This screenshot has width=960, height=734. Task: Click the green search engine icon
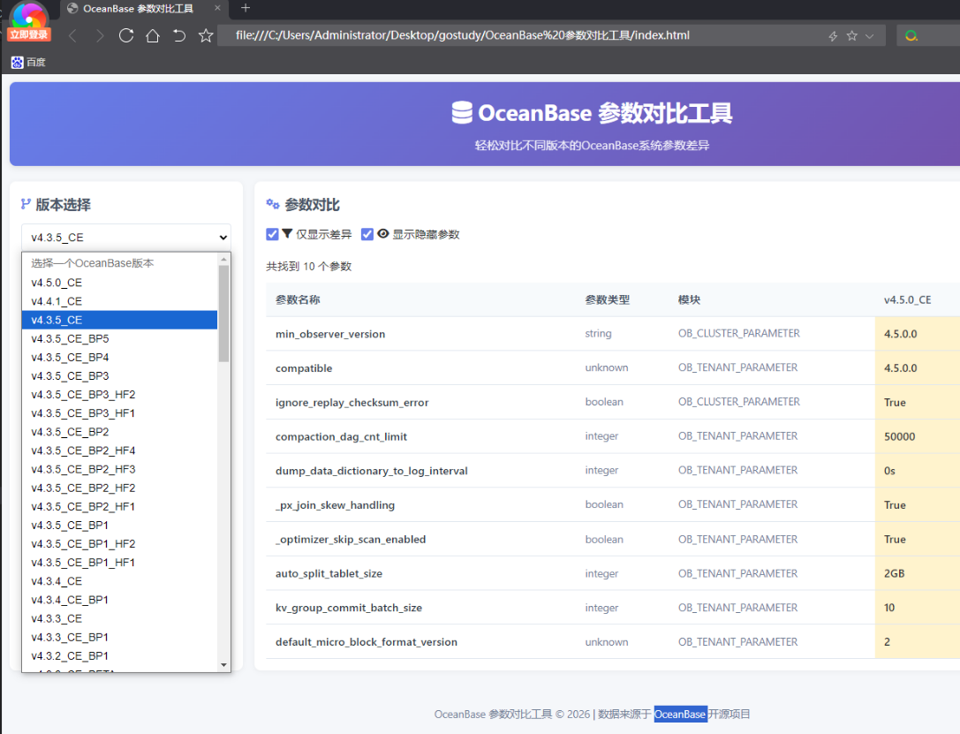coord(911,36)
